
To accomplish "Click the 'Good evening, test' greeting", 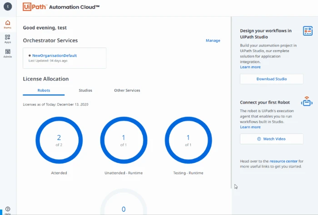I will pos(45,28).
